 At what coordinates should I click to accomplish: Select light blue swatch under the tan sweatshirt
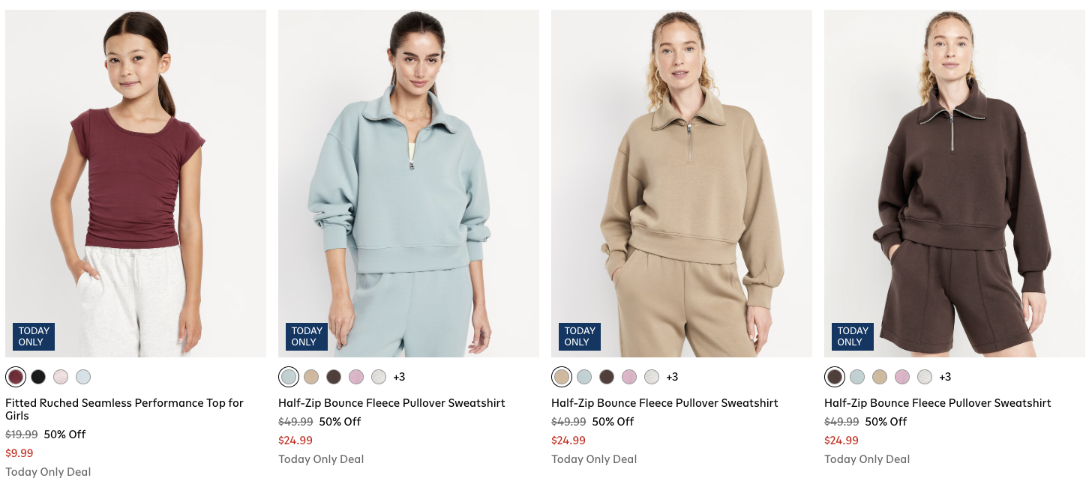pos(584,377)
